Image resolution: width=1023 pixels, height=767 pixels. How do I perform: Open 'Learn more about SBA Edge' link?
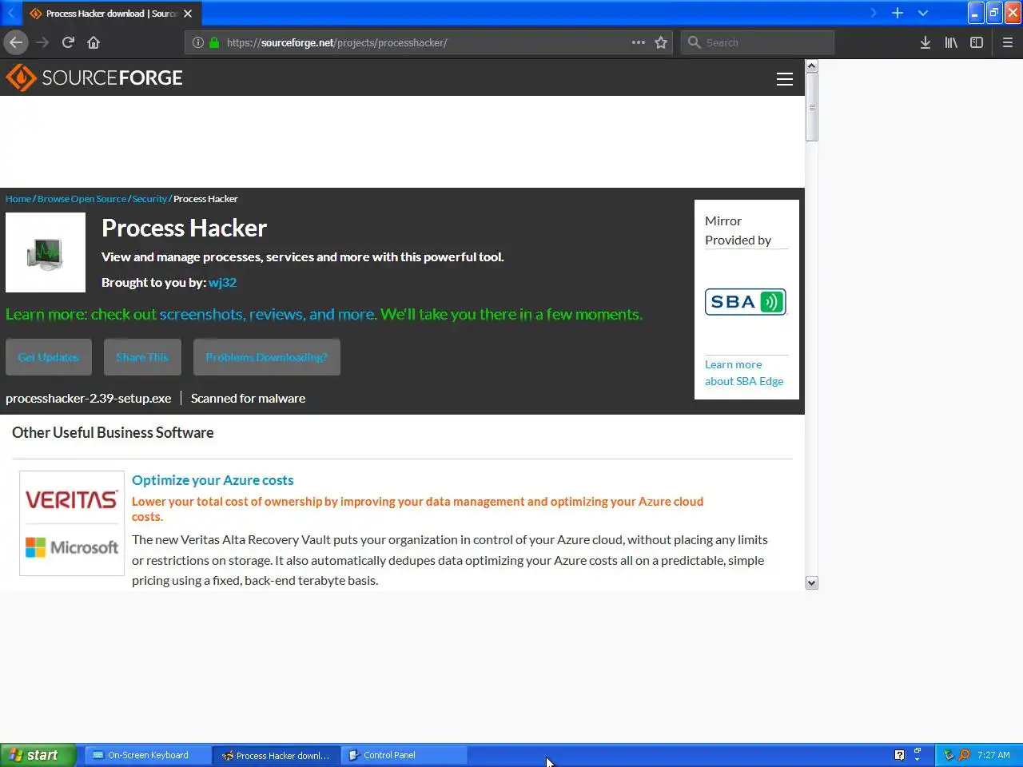[x=744, y=373]
